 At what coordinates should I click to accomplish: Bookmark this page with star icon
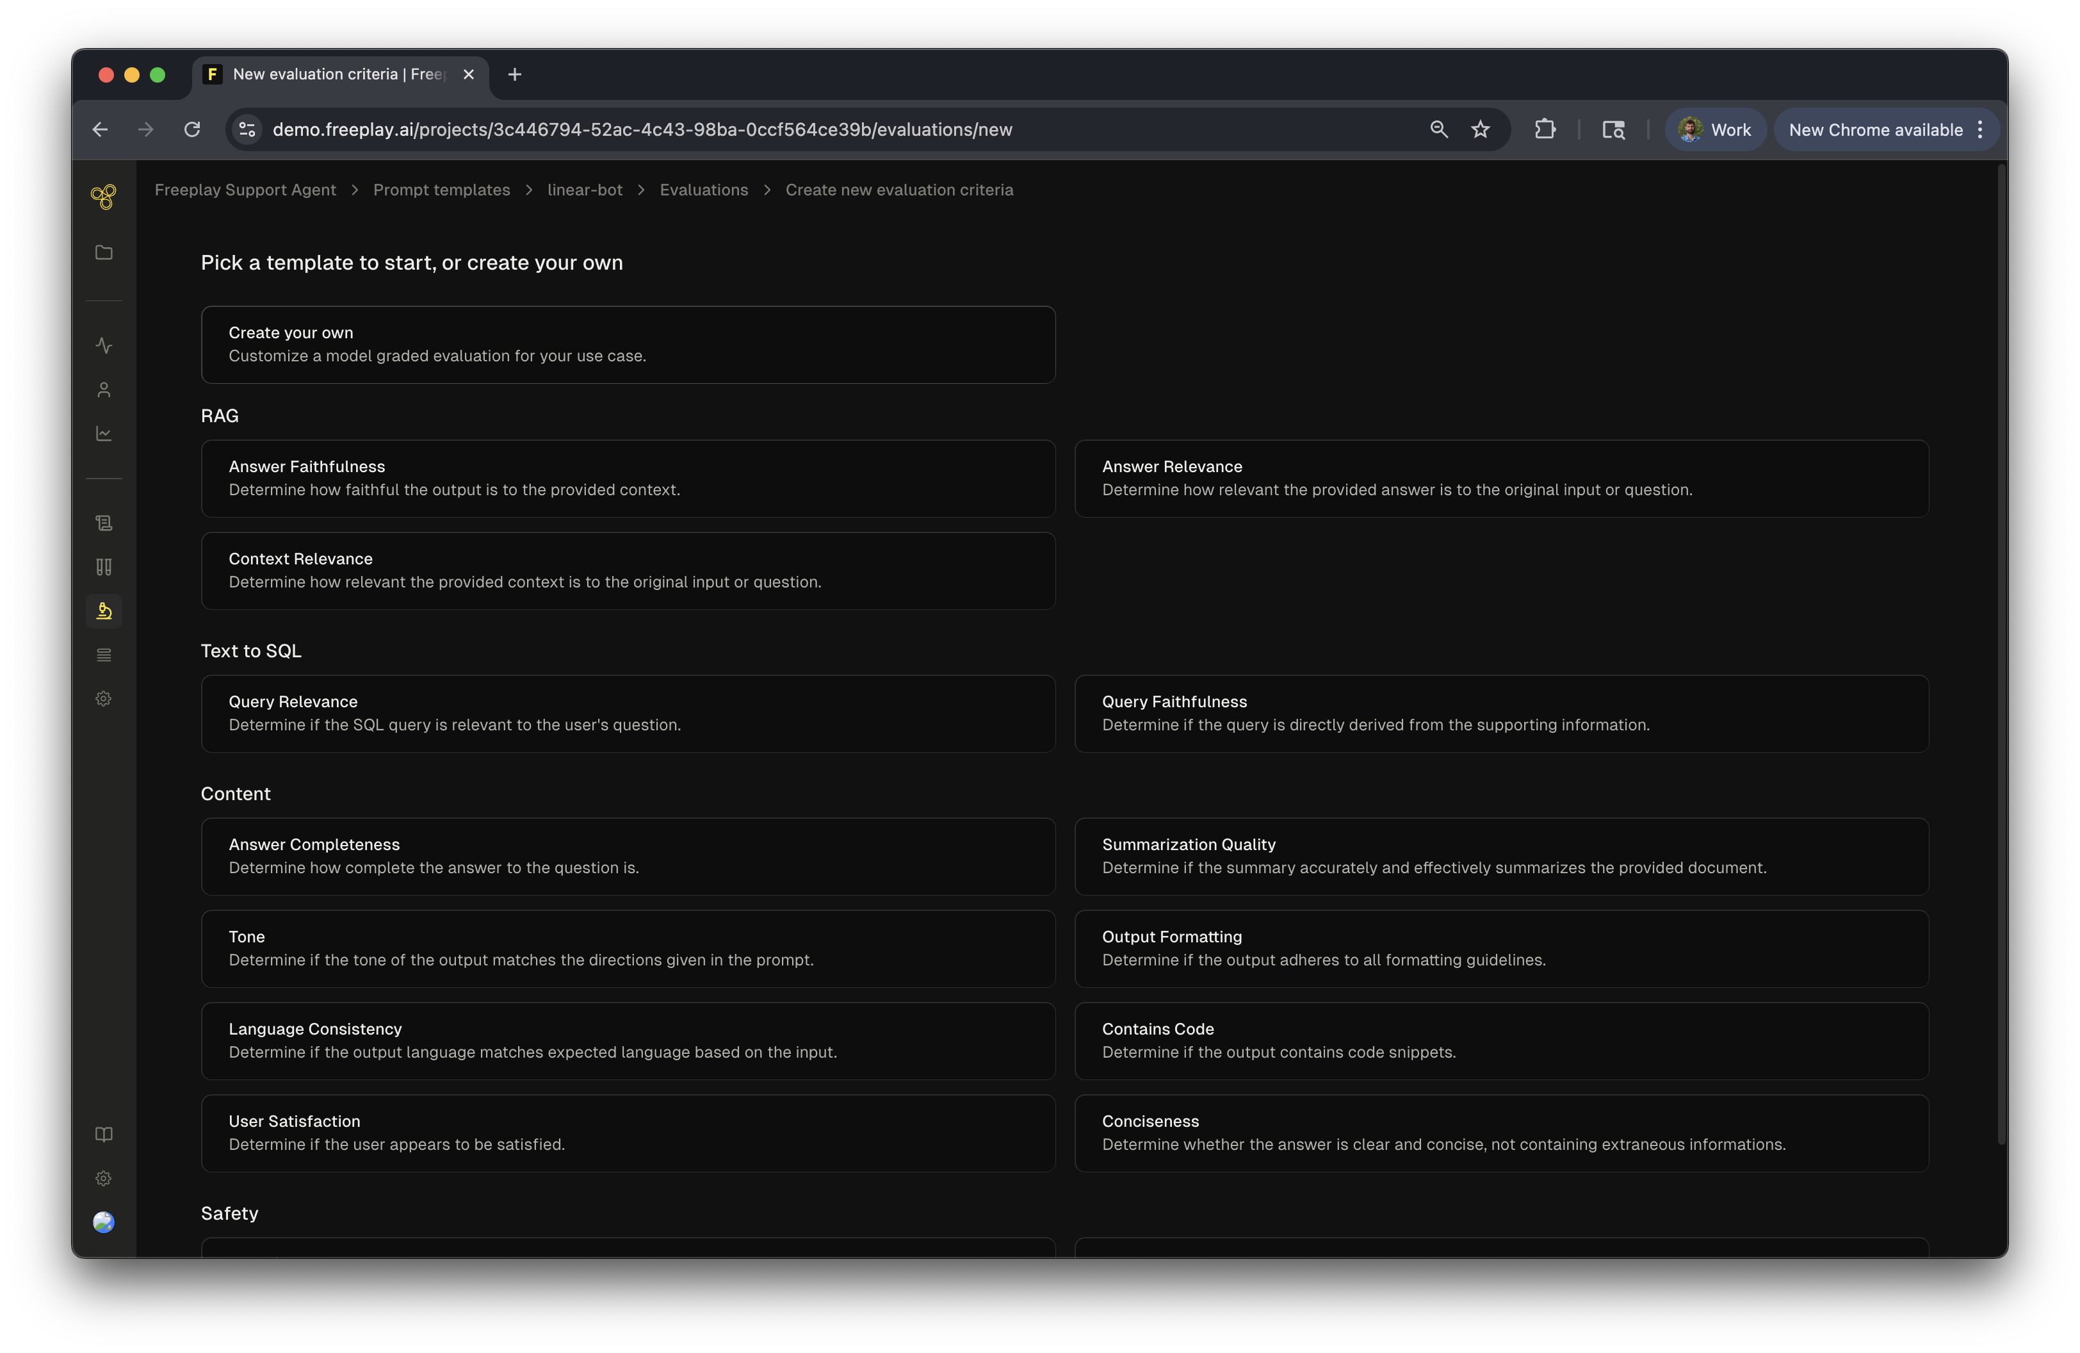[1479, 129]
